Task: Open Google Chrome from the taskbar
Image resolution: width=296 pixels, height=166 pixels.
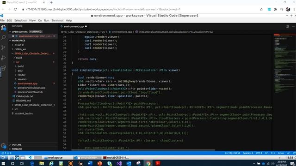Action: click(148, 163)
